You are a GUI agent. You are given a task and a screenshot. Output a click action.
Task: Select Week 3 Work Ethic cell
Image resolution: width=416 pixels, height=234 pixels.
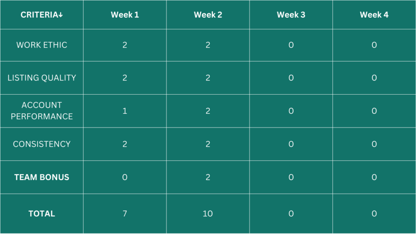pyautogui.click(x=291, y=45)
